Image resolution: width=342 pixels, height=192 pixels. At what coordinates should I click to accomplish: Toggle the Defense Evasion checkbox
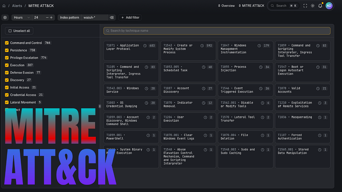click(x=7, y=73)
